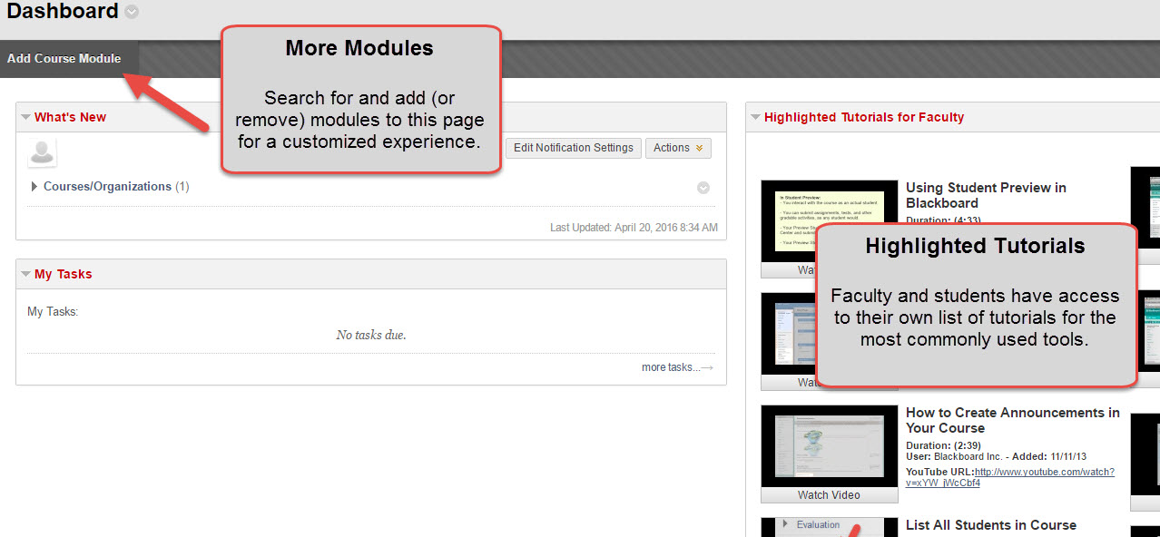Image resolution: width=1160 pixels, height=537 pixels.
Task: Open List All Students in Course title
Action: pos(991,525)
